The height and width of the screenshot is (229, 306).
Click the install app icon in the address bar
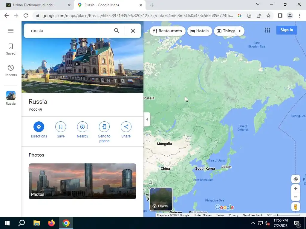[x=249, y=16]
